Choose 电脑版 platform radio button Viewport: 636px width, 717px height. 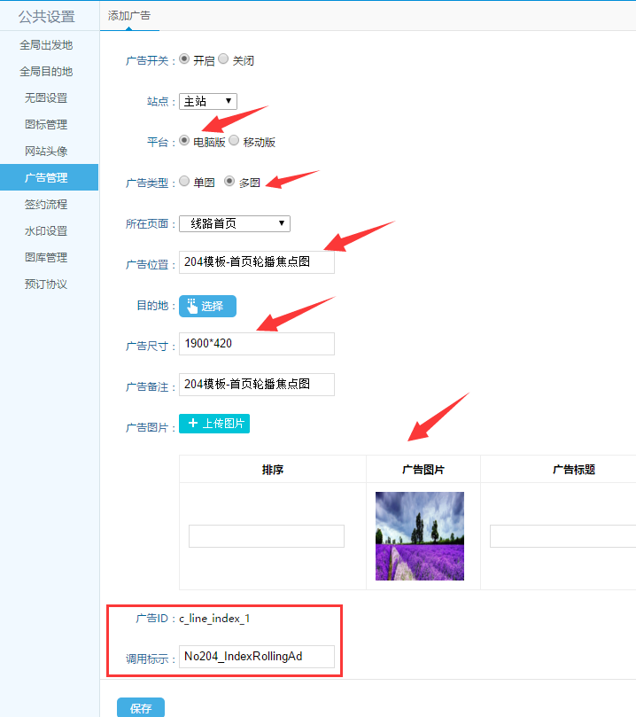point(184,140)
